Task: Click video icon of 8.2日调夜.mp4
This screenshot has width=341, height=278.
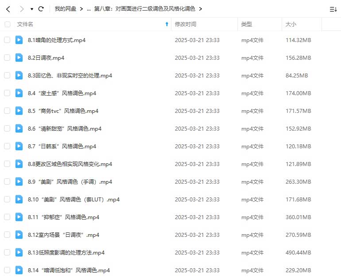Action: point(19,58)
